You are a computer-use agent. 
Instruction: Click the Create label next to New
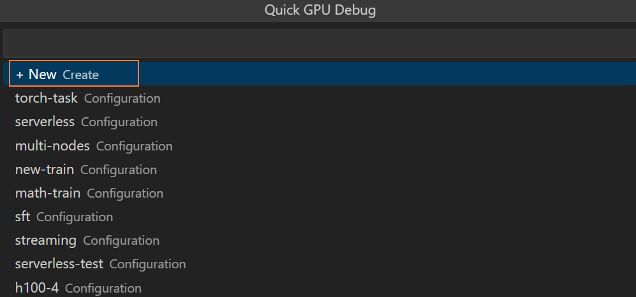point(80,75)
